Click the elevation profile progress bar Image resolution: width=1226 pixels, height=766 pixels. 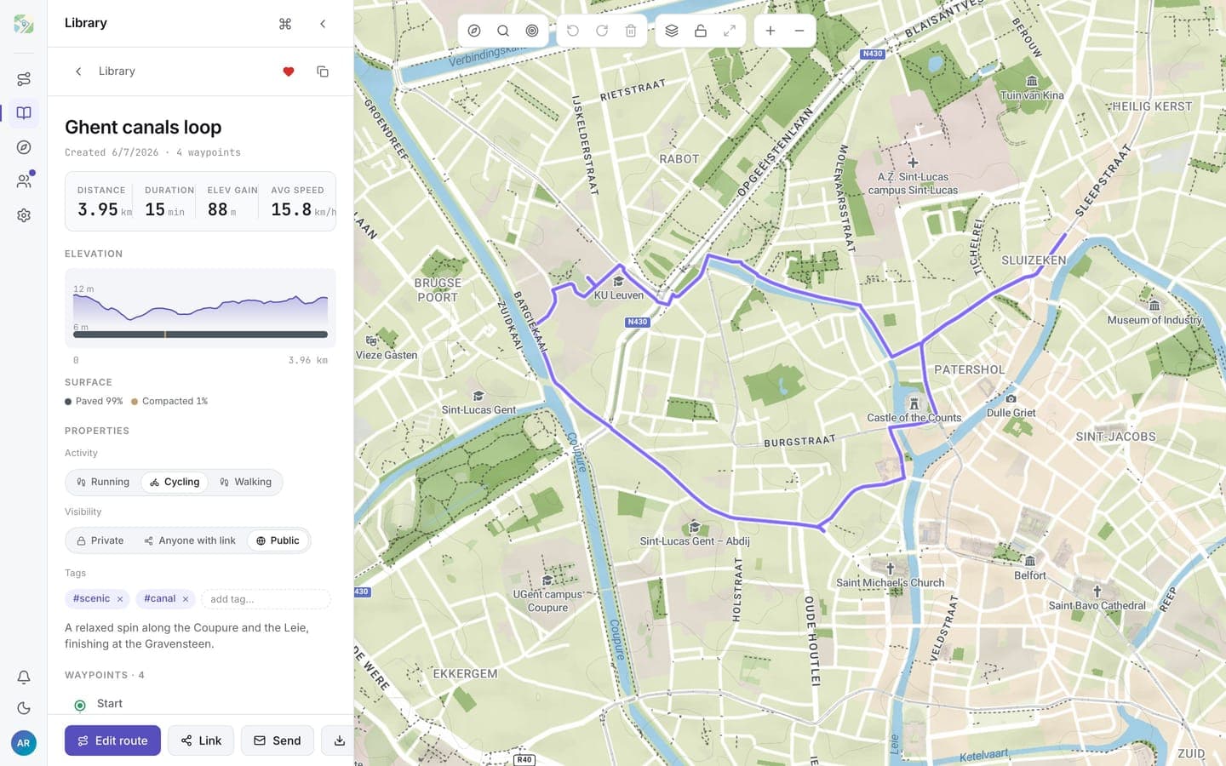point(200,334)
